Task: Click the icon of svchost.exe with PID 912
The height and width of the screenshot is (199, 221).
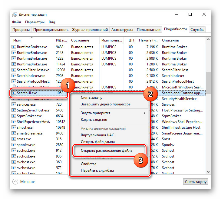Action: [x=14, y=151]
